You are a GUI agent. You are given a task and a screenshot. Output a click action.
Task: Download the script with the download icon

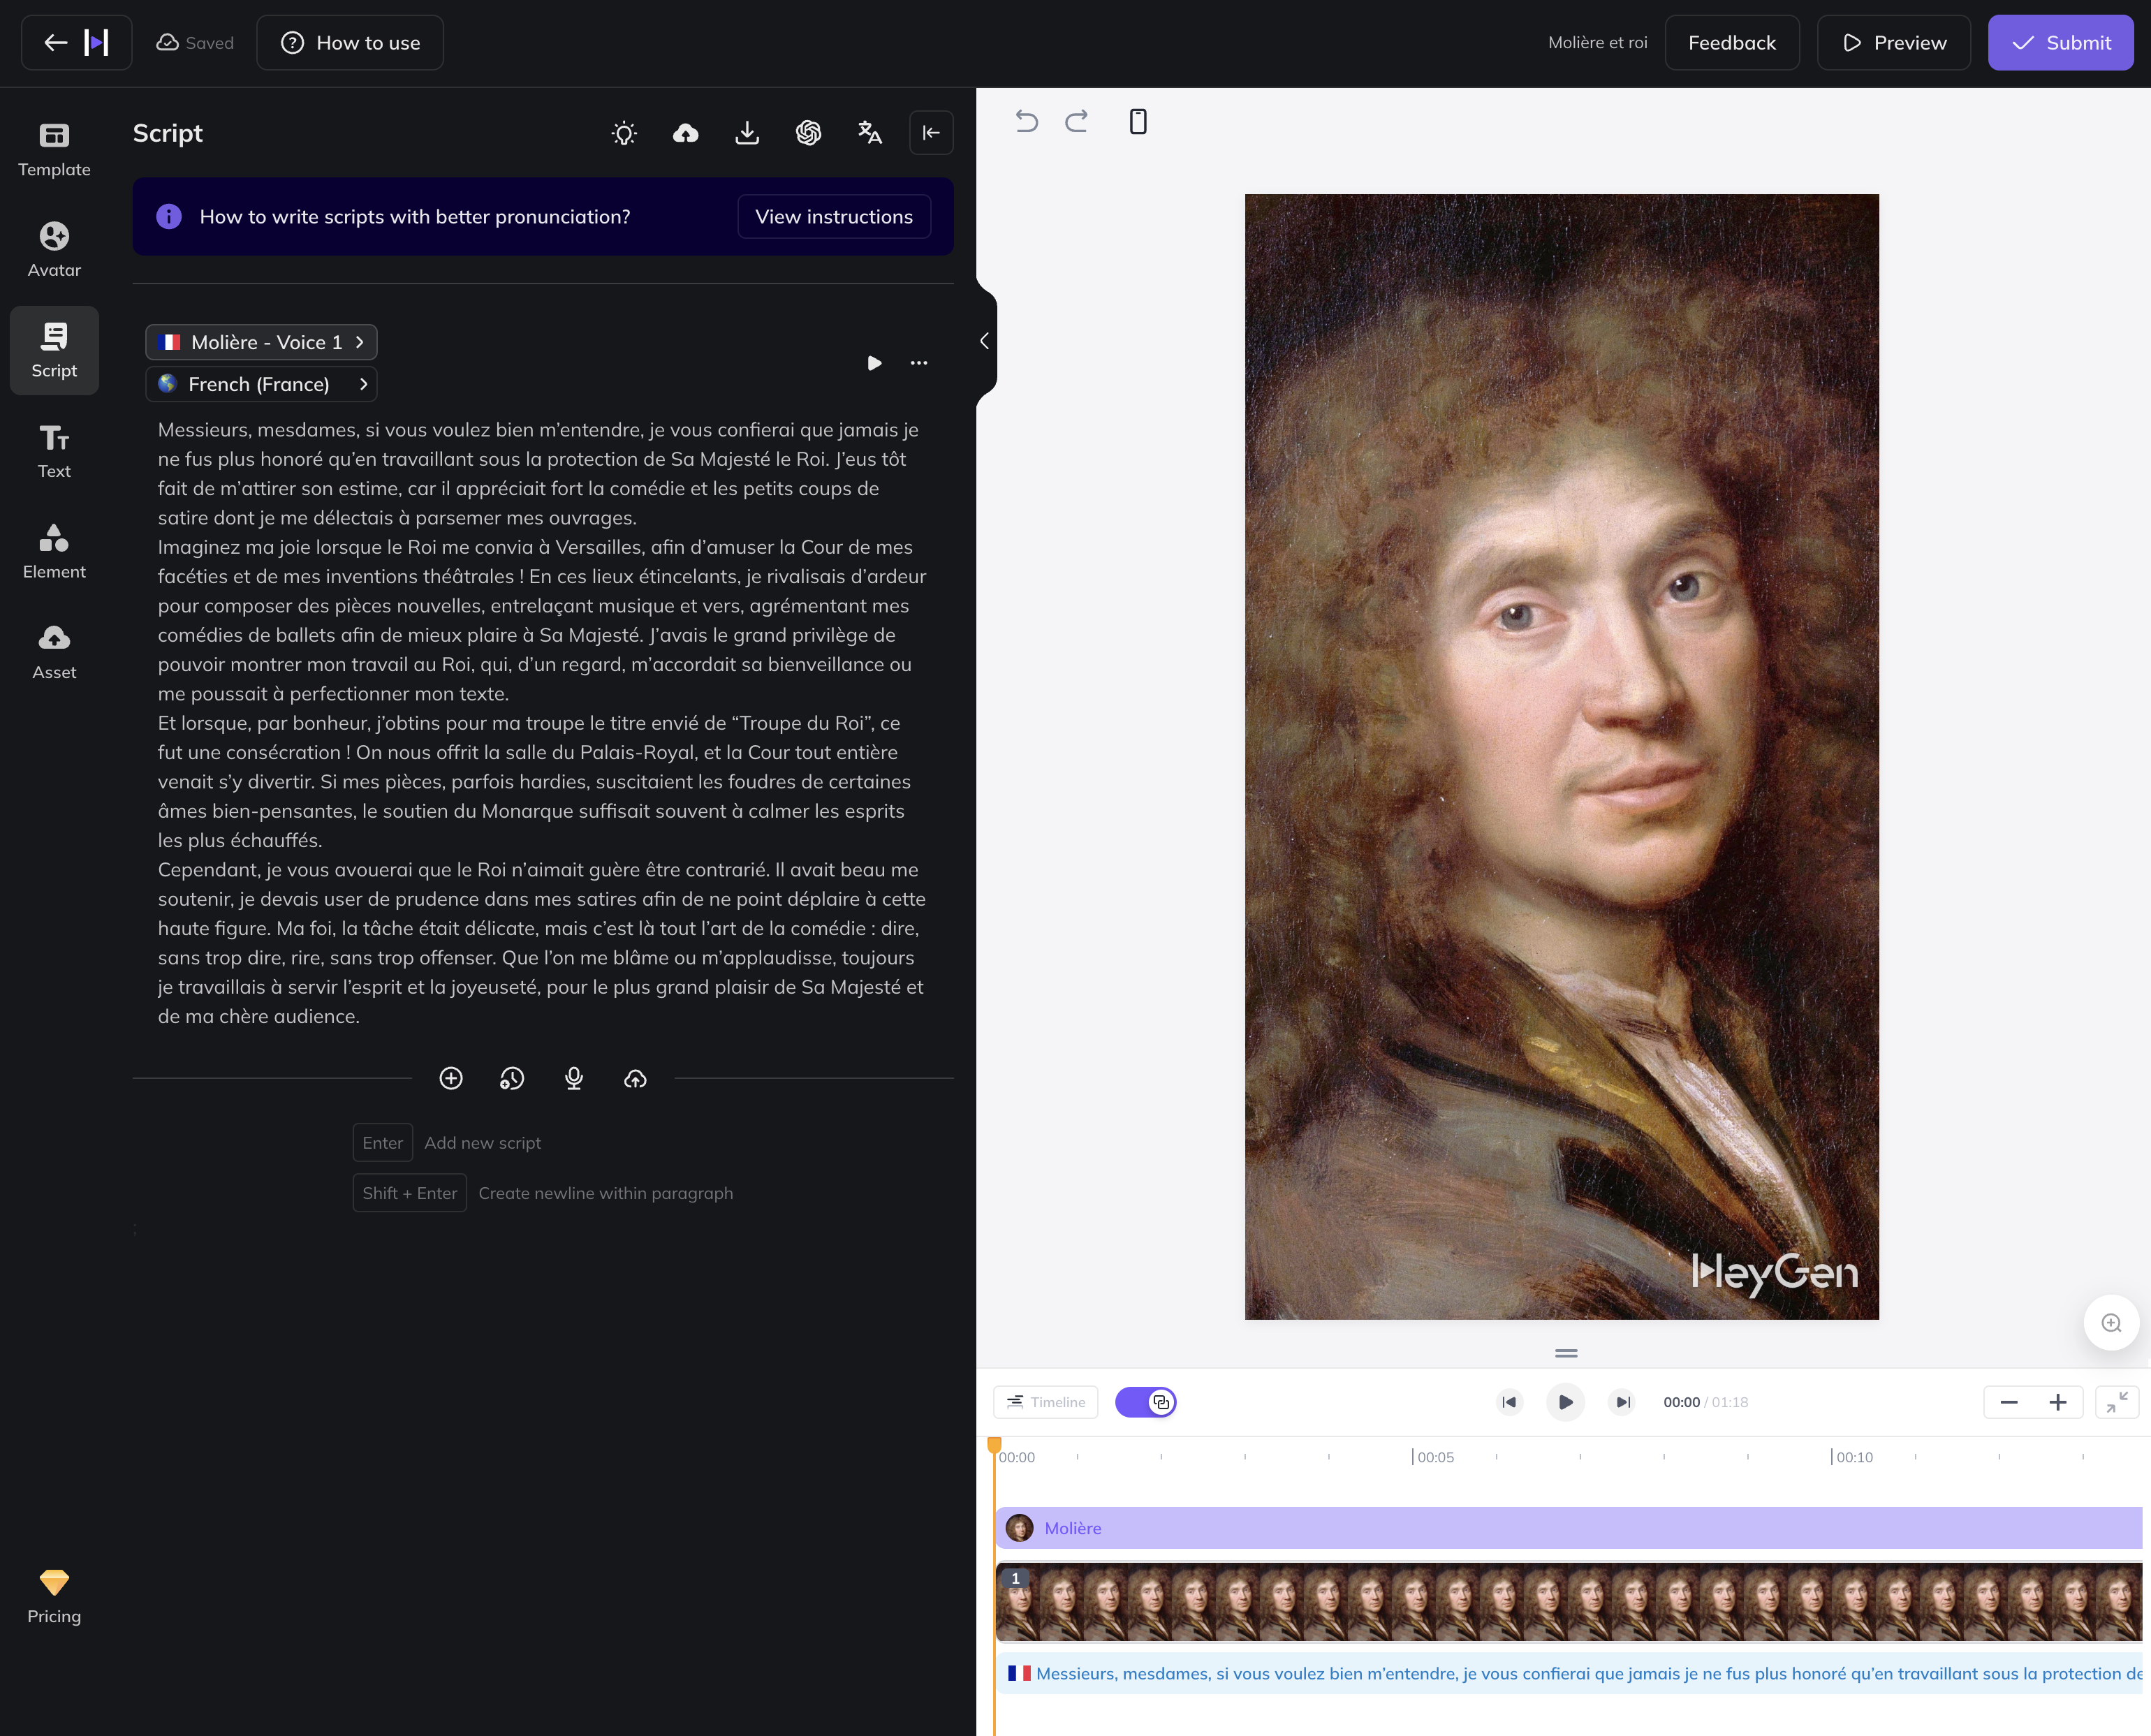pos(747,133)
